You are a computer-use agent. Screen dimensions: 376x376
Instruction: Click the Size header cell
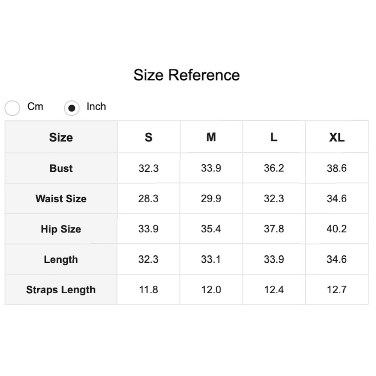tap(61, 137)
